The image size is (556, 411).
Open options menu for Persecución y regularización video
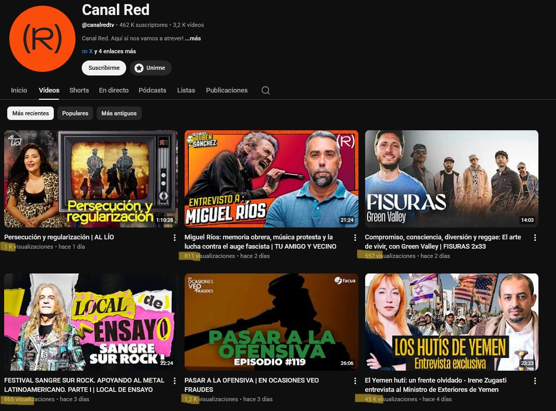[x=174, y=238]
